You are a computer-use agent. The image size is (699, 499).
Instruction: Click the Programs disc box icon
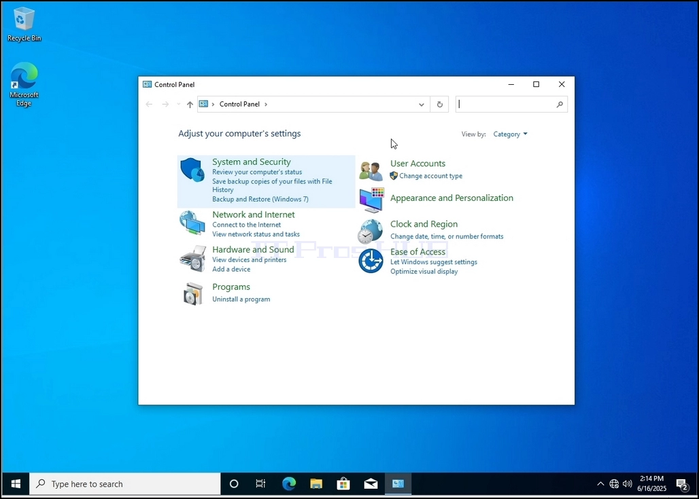[x=192, y=294]
